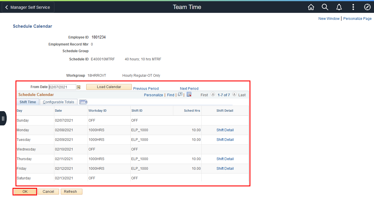Click the Tuesday 1000HRS workday cell
Image resolution: width=374 pixels, height=224 pixels.
pyautogui.click(x=96, y=140)
